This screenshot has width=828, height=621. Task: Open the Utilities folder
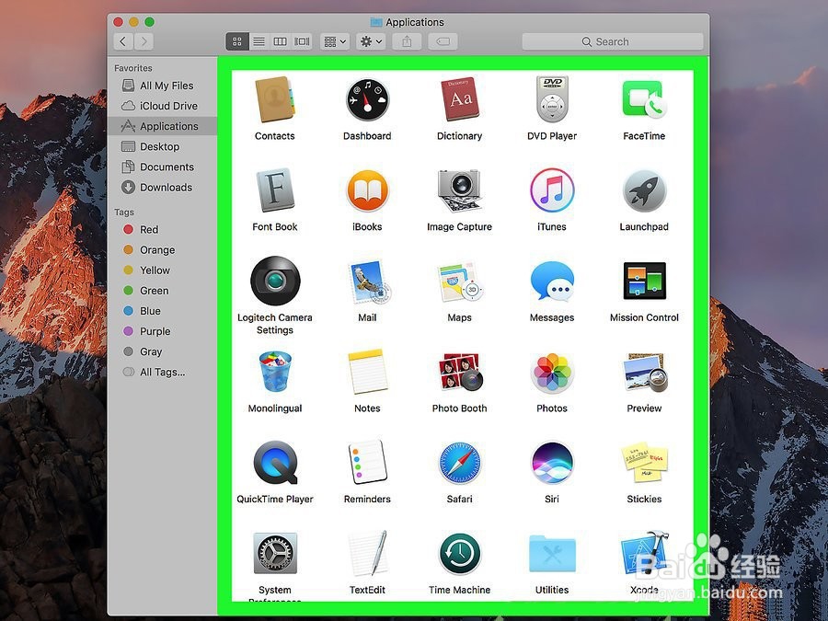point(552,554)
